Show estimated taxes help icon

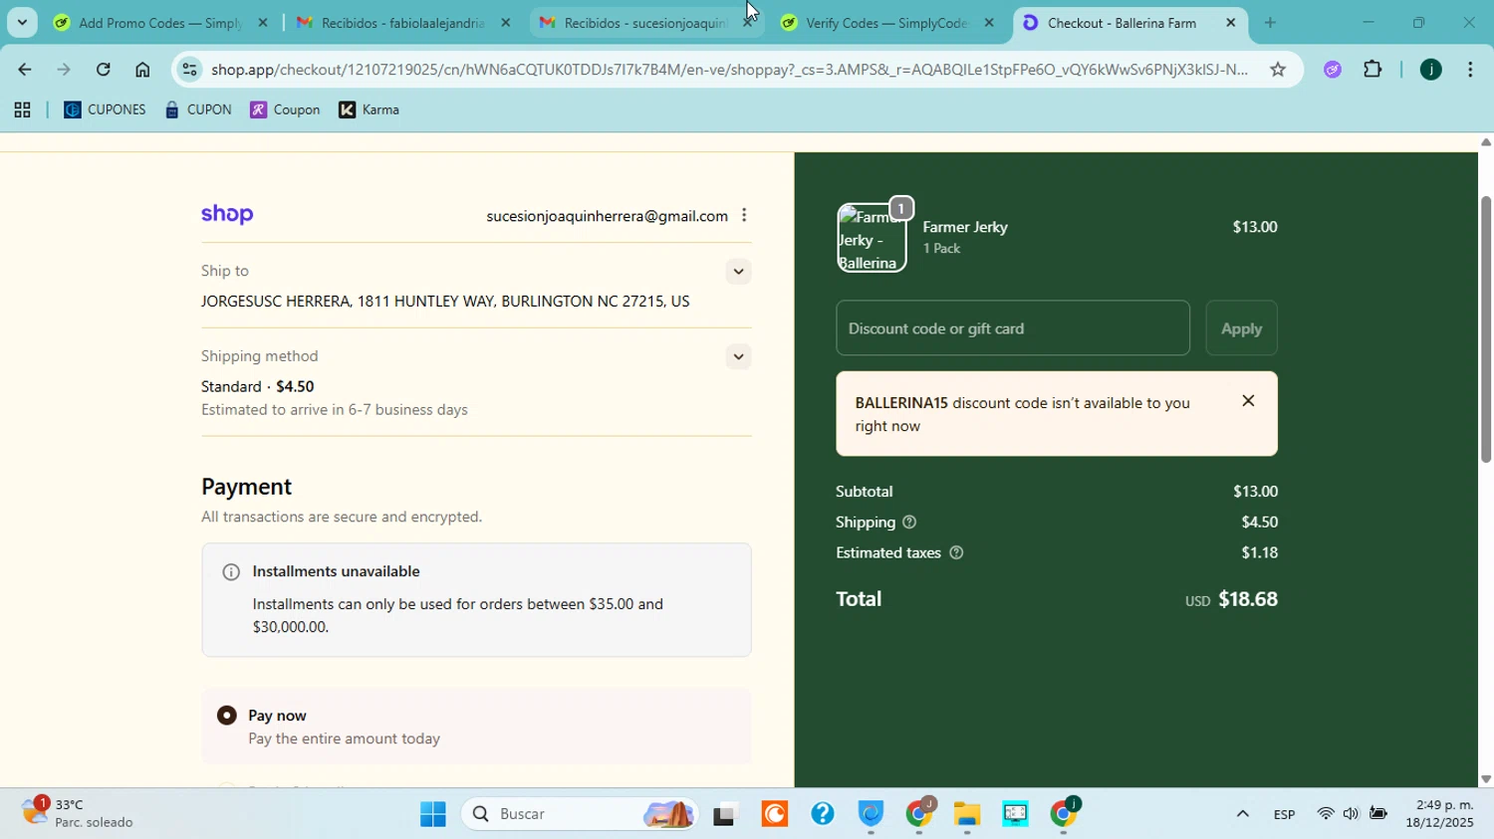tap(956, 553)
